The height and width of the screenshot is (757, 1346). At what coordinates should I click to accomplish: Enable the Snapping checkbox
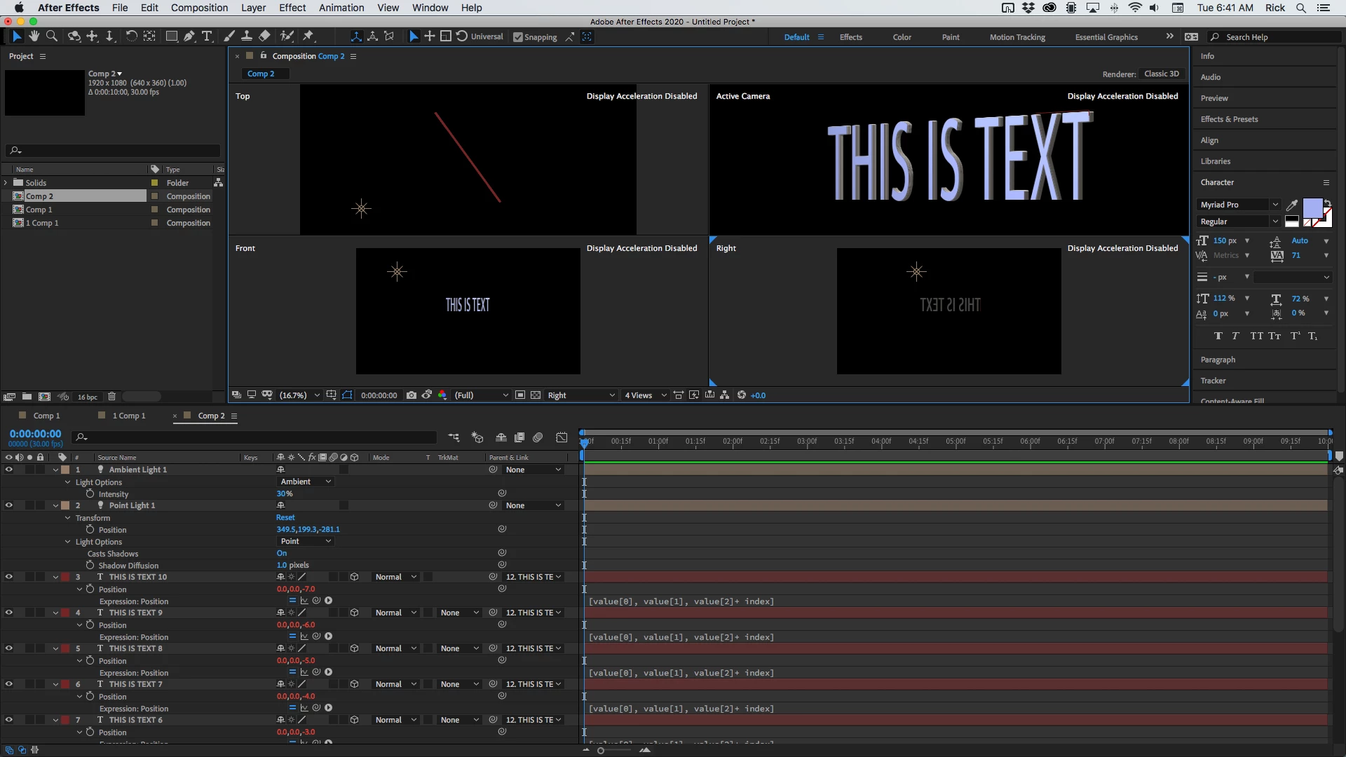(x=518, y=37)
